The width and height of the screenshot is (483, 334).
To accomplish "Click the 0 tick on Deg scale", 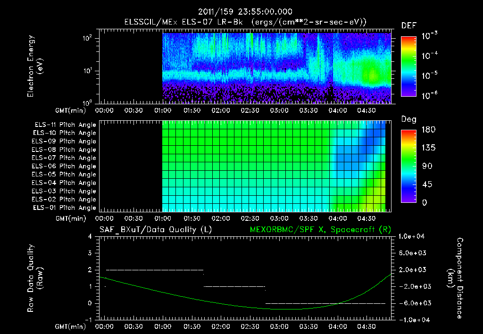I will pos(425,202).
